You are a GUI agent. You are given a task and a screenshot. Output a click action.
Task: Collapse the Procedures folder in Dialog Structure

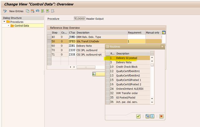coord(4,22)
